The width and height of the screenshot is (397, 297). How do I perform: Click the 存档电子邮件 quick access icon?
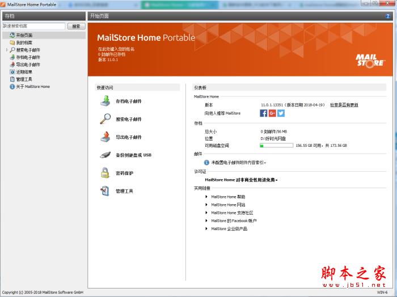click(x=105, y=101)
